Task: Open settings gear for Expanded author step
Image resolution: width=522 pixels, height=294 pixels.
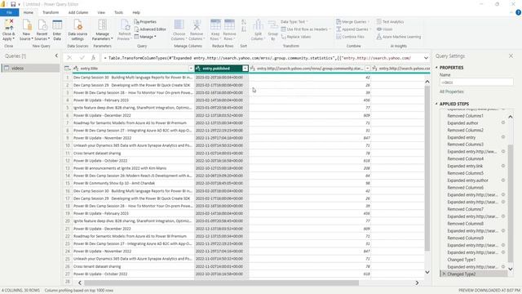Action: point(503,122)
